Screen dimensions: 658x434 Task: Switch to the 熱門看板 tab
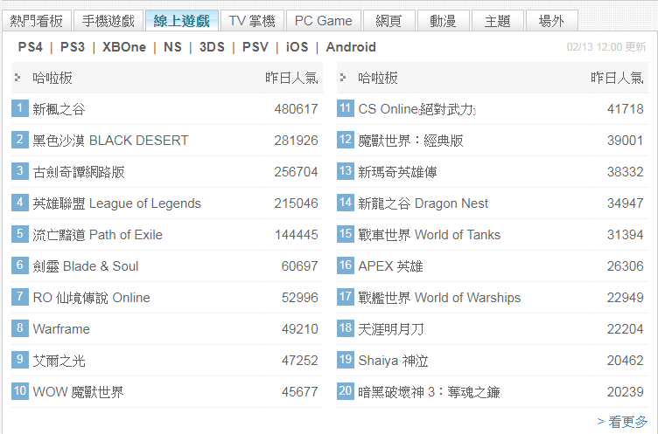[x=37, y=20]
